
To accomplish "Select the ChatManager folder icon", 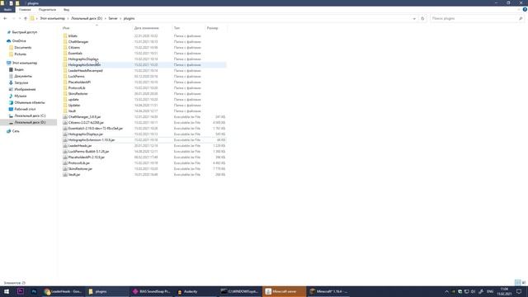I will (65, 42).
